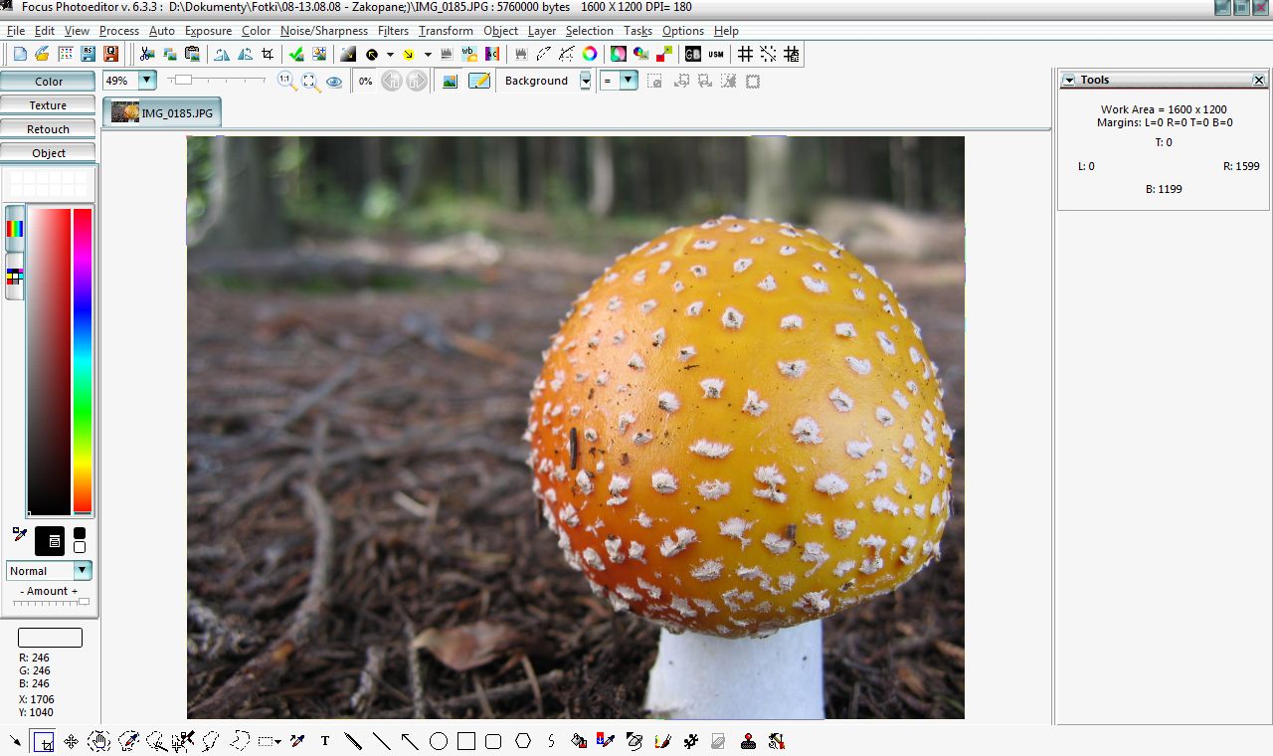Image resolution: width=1273 pixels, height=756 pixels.
Task: Open the Layer menu
Action: 542,31
